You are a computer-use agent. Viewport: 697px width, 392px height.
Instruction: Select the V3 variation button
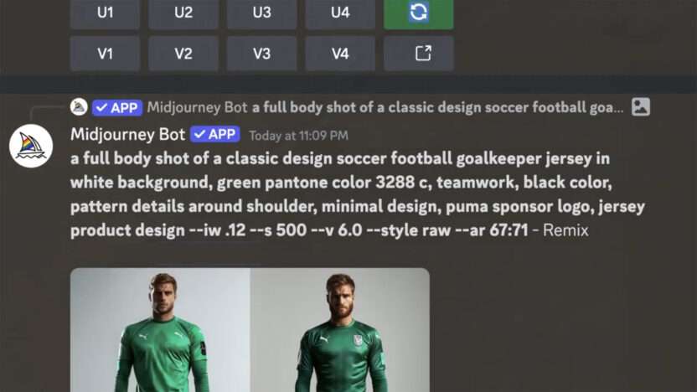[x=262, y=54]
